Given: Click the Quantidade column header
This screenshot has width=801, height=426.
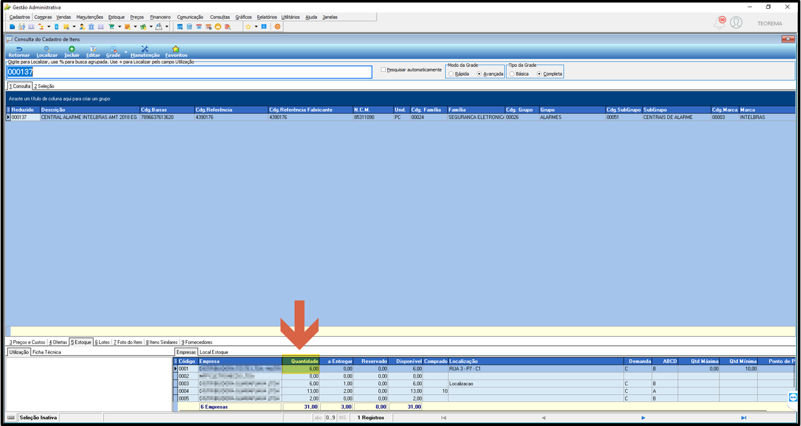Looking at the screenshot, I should [301, 361].
